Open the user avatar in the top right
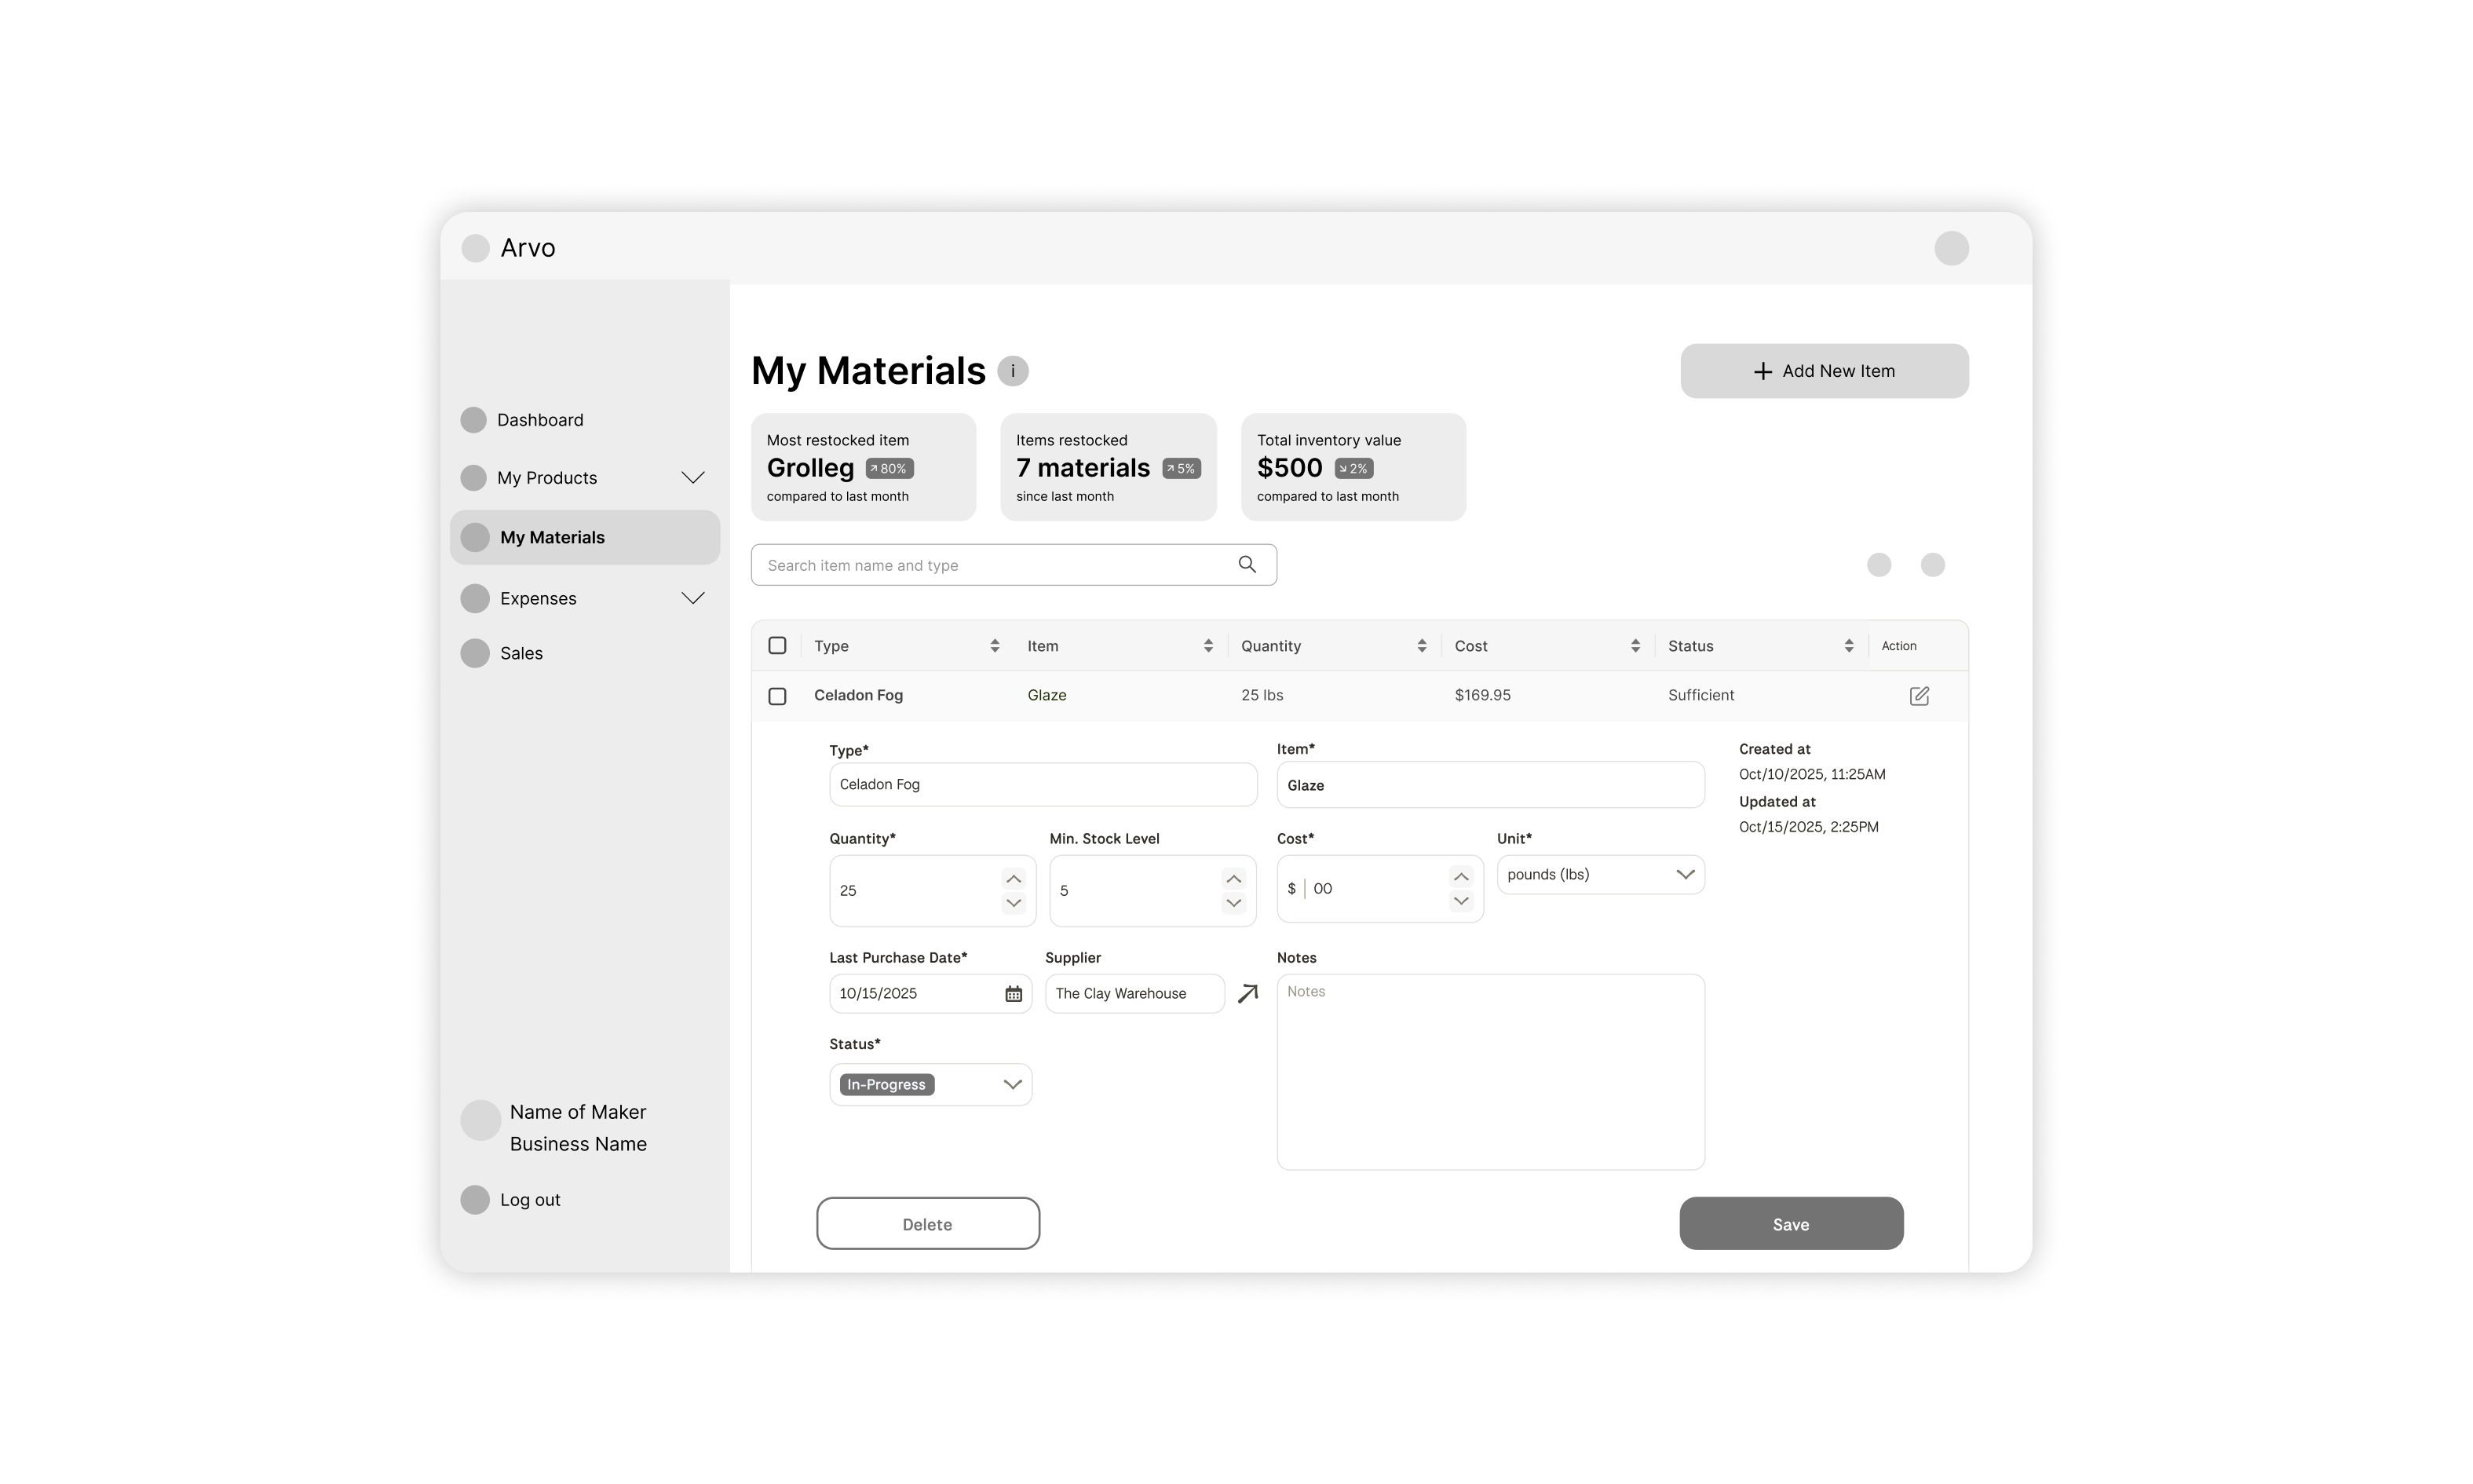 [1951, 247]
